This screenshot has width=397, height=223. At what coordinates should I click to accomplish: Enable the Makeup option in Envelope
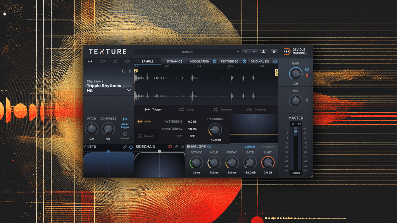(268, 147)
